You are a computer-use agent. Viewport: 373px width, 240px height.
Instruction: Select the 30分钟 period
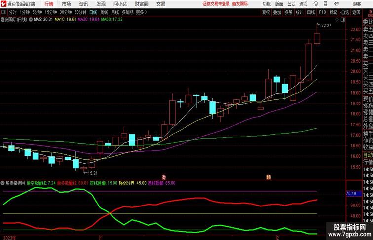click(66, 12)
